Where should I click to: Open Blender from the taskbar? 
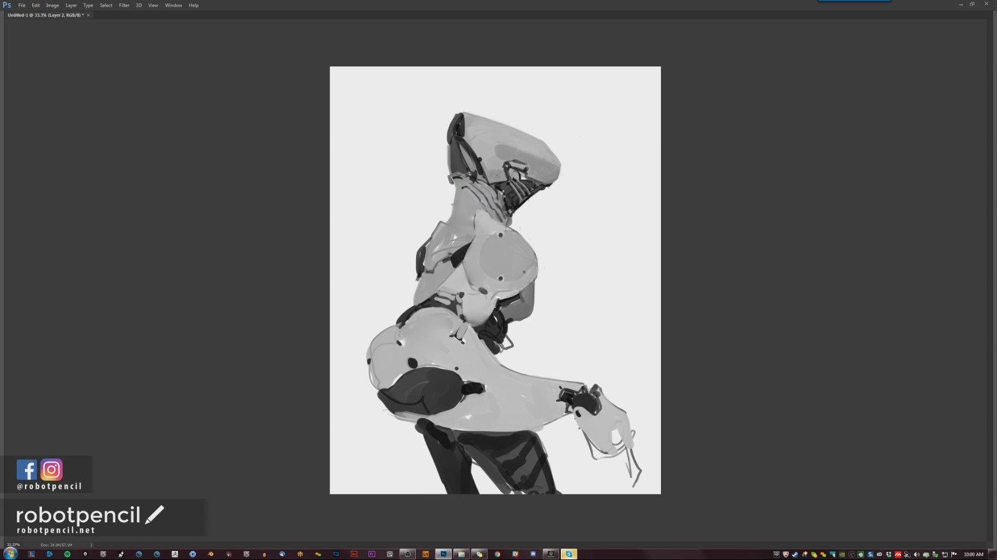211,554
